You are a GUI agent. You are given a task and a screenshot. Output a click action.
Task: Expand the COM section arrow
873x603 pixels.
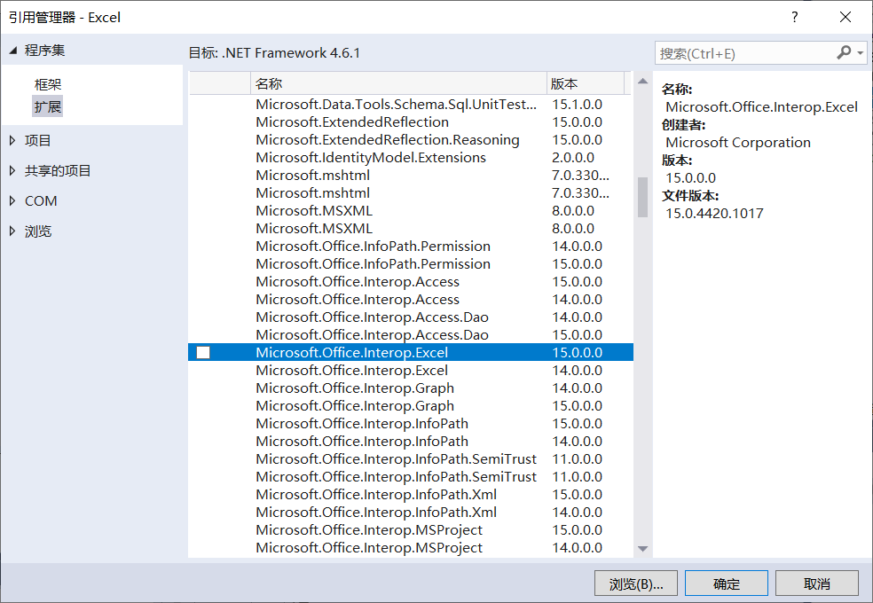click(x=12, y=200)
